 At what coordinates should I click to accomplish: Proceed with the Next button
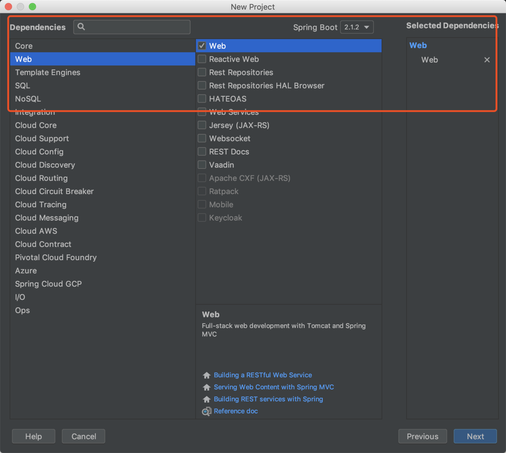[475, 436]
